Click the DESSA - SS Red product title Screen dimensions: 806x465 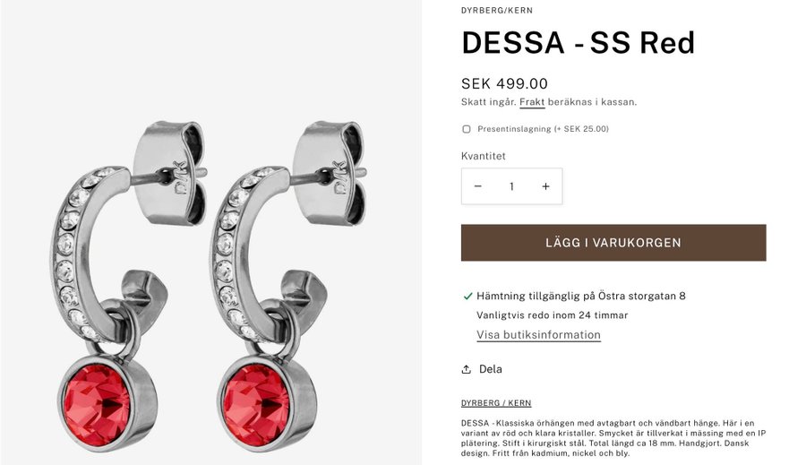(578, 42)
